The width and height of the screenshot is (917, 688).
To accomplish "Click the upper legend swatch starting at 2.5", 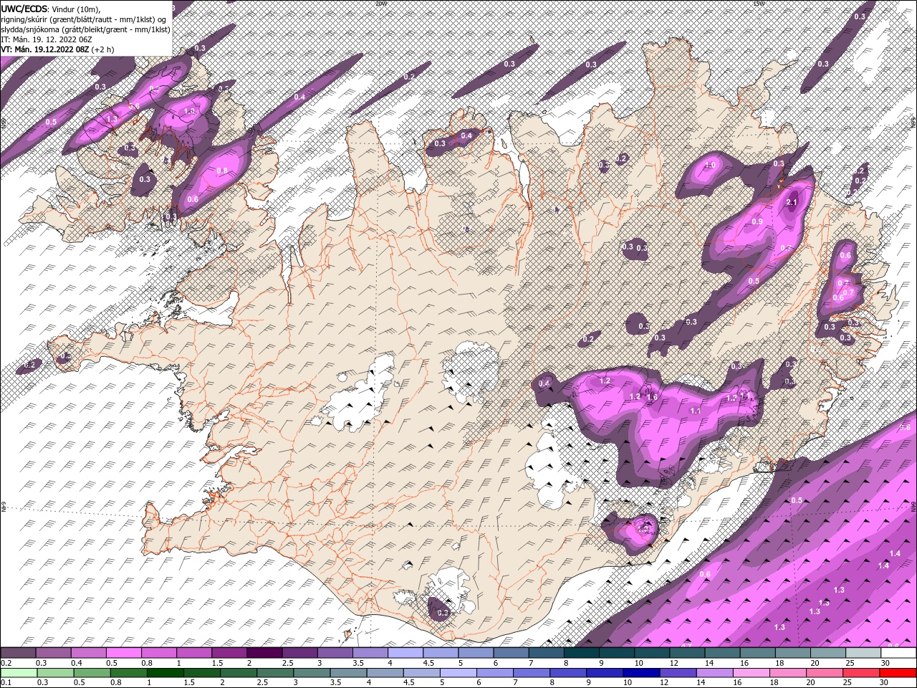I will tap(299, 653).
